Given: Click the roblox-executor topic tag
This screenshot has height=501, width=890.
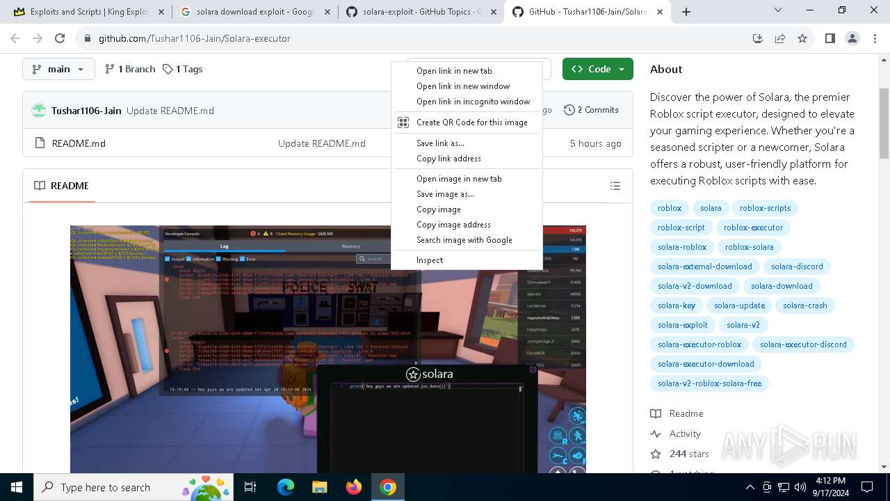Looking at the screenshot, I should tap(753, 228).
